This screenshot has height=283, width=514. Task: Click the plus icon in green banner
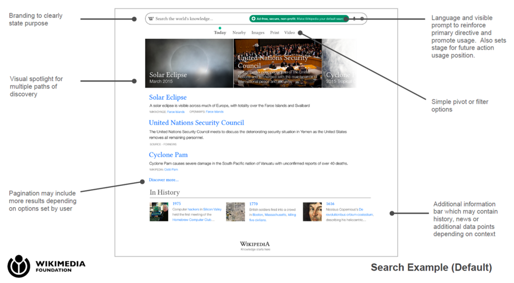coord(253,19)
